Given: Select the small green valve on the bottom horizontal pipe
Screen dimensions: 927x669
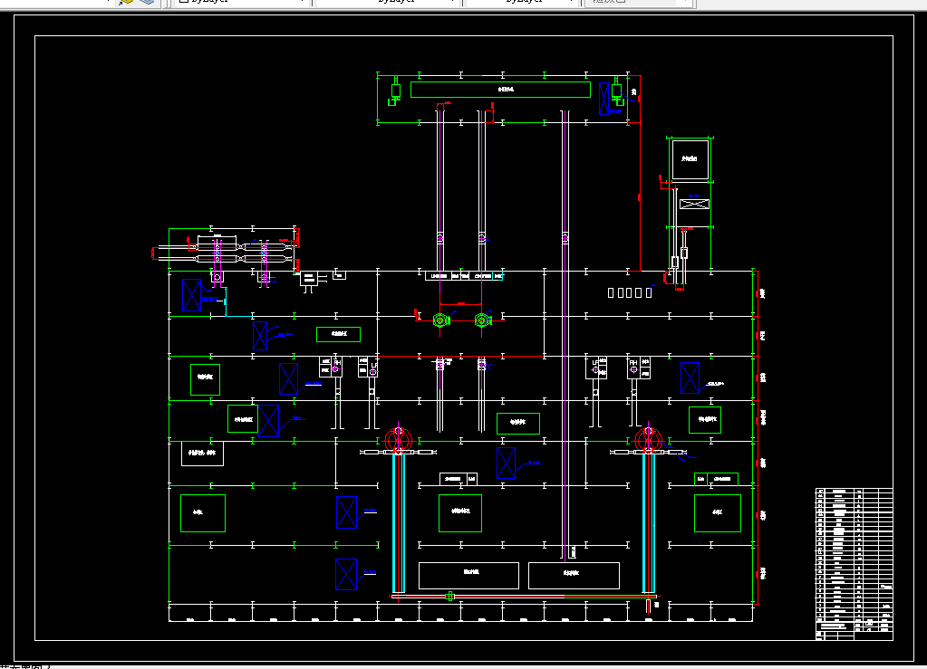Looking at the screenshot, I should coord(449,597).
